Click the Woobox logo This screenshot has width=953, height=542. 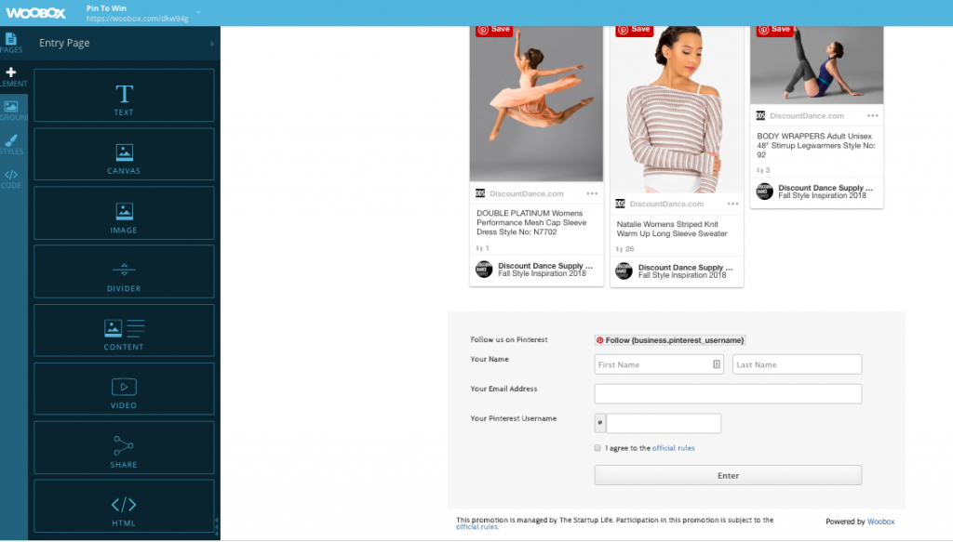36,13
